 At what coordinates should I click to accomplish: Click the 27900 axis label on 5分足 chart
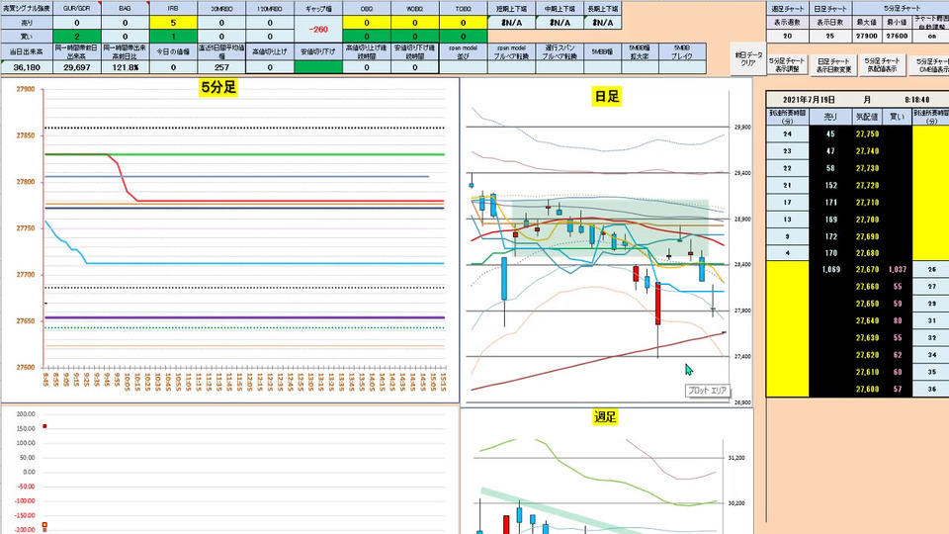coord(26,89)
